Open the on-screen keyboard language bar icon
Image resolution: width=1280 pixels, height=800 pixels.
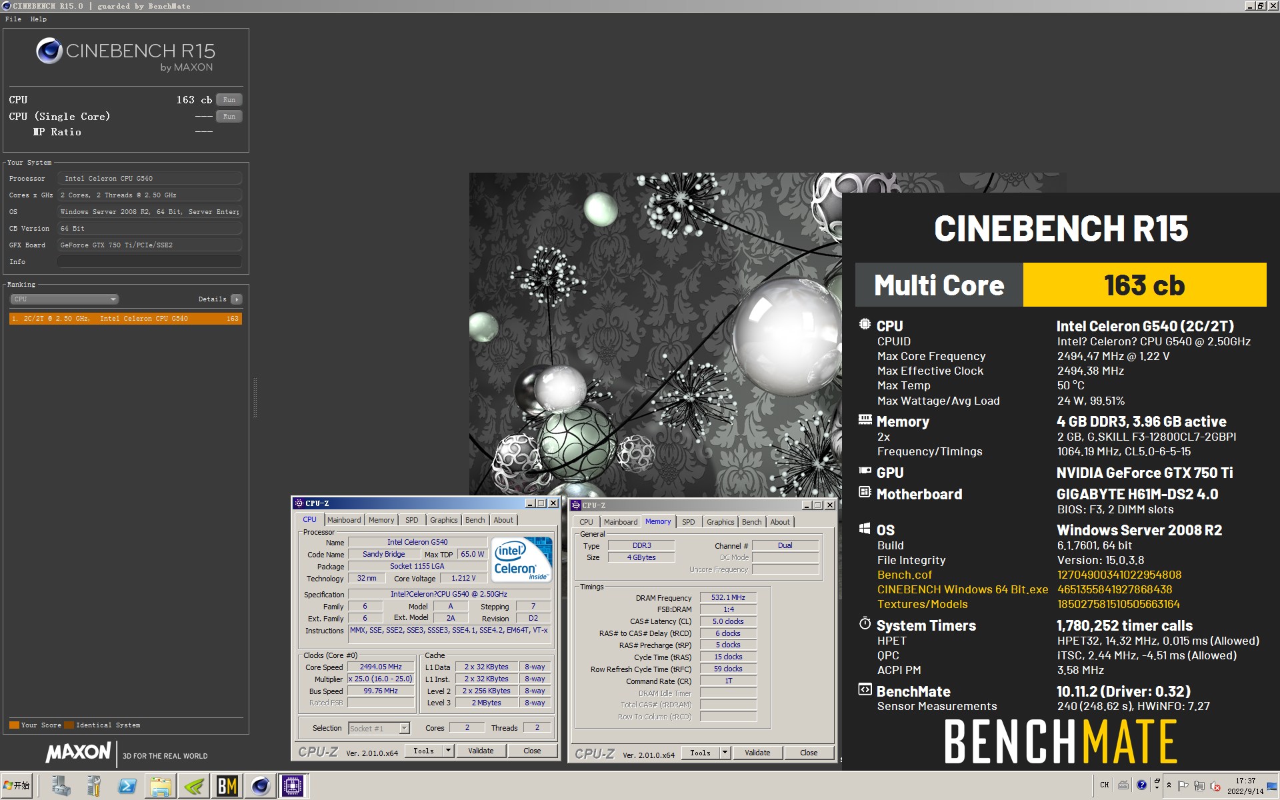(1123, 785)
